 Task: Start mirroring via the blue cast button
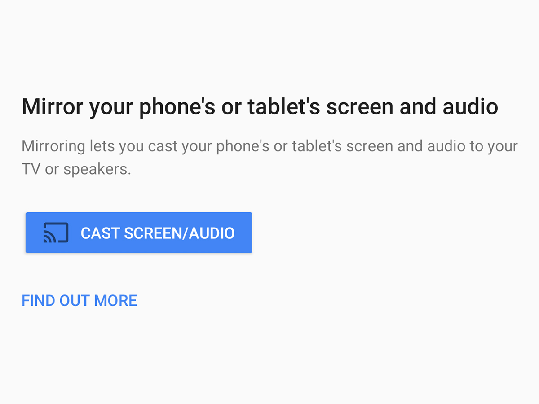(x=139, y=233)
